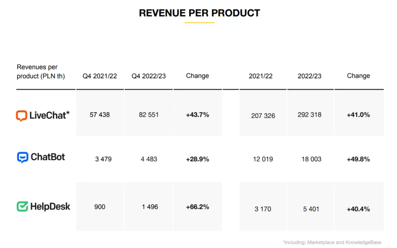Click the blue ChatBot icon
397x248 pixels.
pos(22,157)
